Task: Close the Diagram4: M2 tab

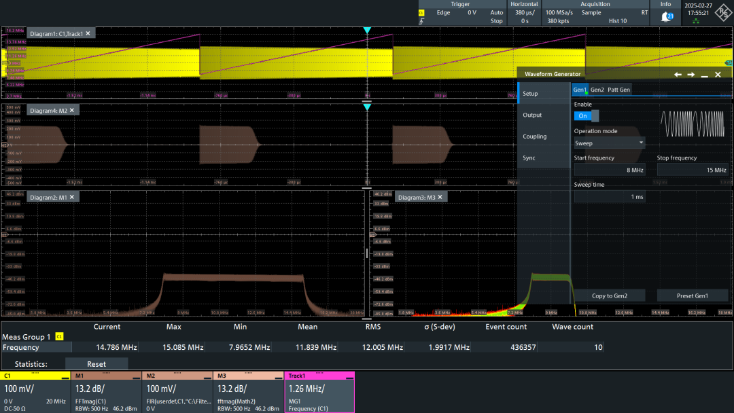Action: coord(72,111)
